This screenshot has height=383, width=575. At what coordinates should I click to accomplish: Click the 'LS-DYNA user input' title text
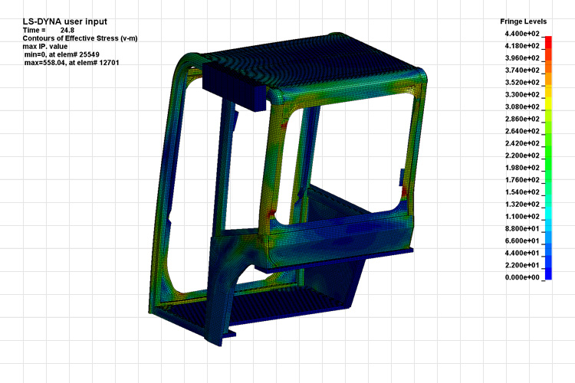(x=65, y=21)
